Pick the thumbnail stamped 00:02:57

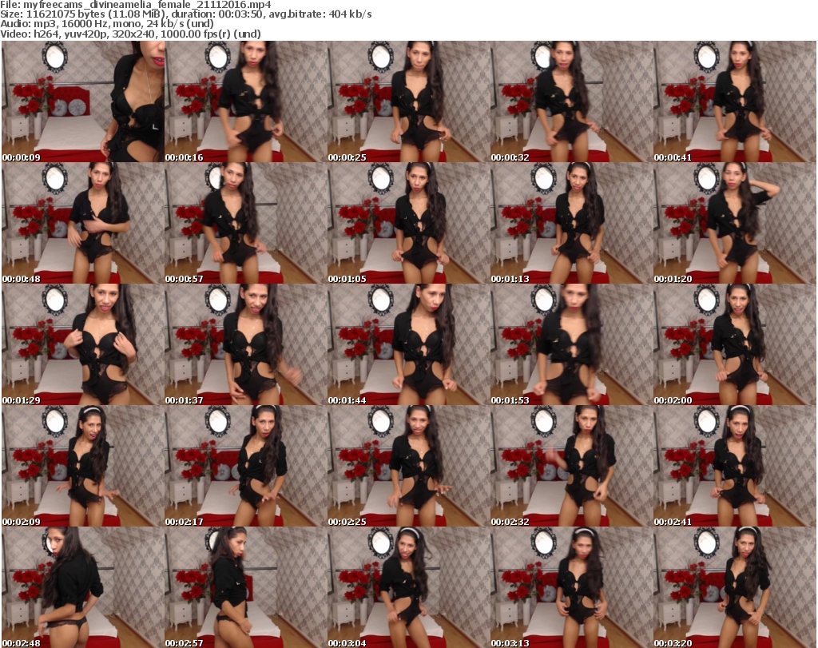pos(246,587)
